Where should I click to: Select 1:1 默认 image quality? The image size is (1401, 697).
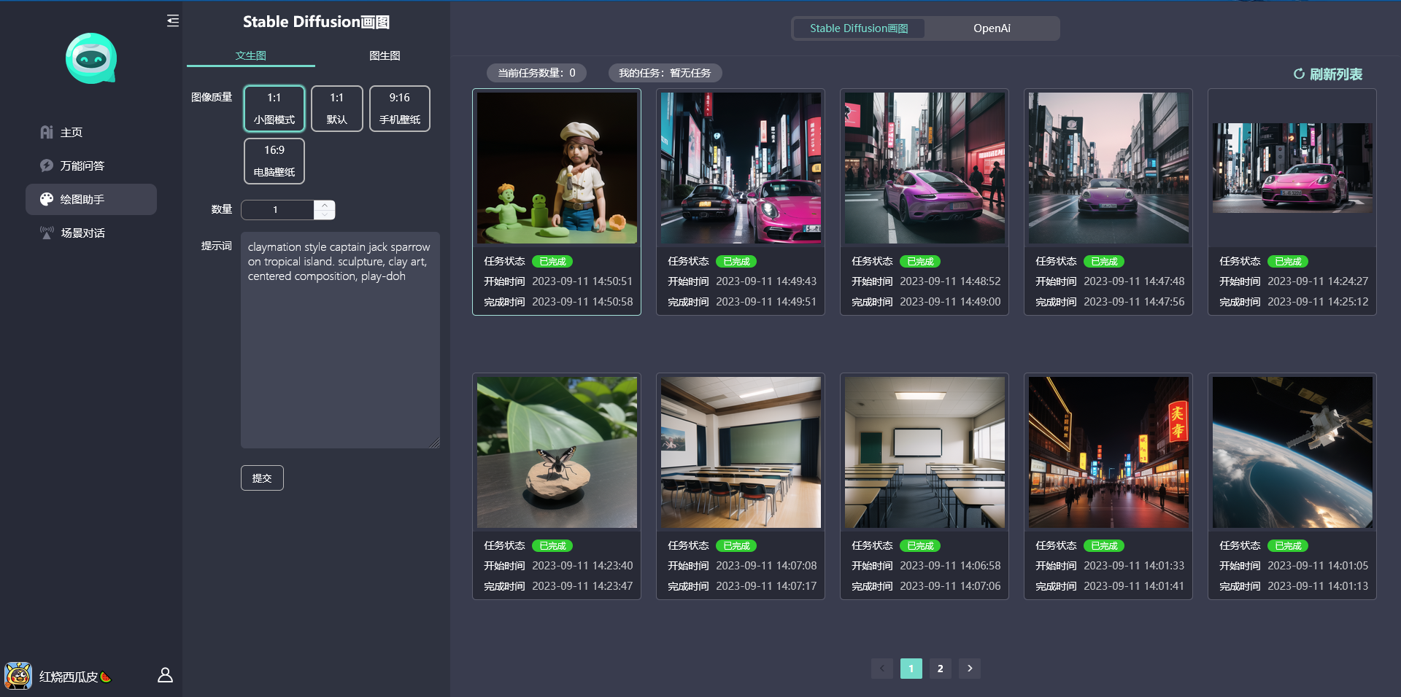(x=336, y=109)
